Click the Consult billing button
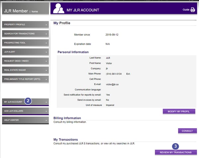 click(x=187, y=131)
